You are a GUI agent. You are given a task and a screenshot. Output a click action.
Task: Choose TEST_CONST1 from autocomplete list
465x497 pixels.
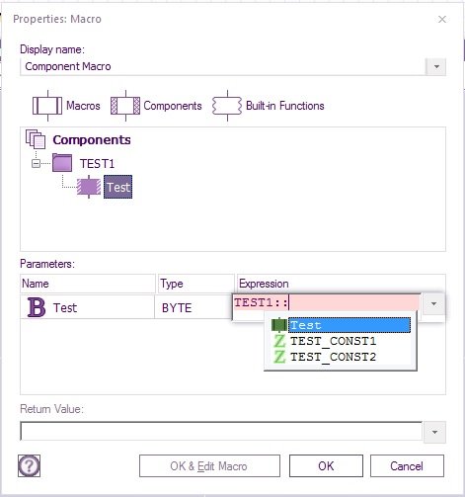(x=333, y=341)
